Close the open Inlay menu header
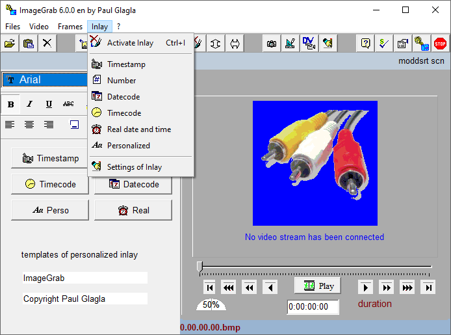This screenshot has width=451, height=335. pyautogui.click(x=99, y=27)
